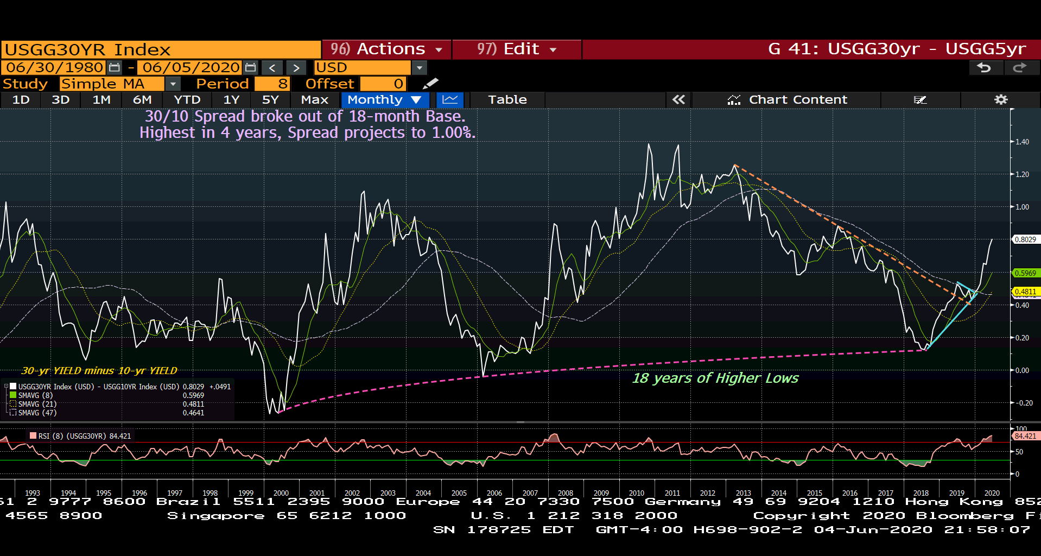
Task: Click the Table button
Action: pyautogui.click(x=506, y=100)
